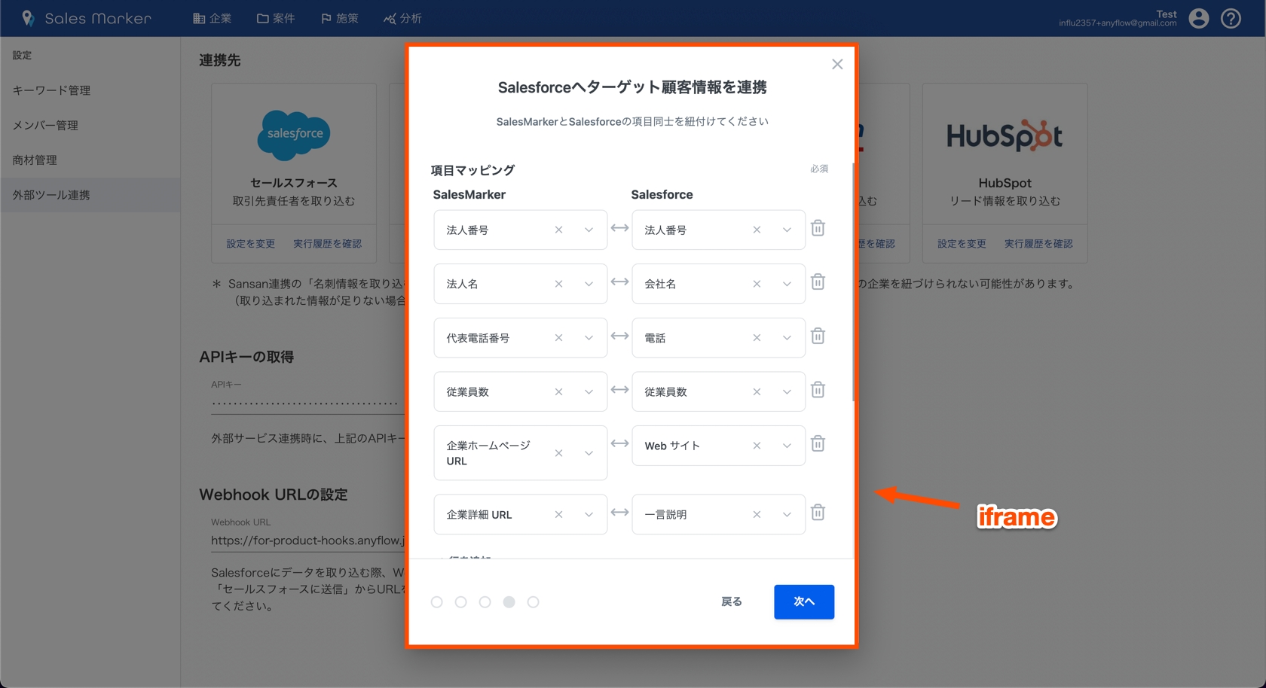Select the first step indicator dot
Viewport: 1266px width, 688px height.
[437, 602]
